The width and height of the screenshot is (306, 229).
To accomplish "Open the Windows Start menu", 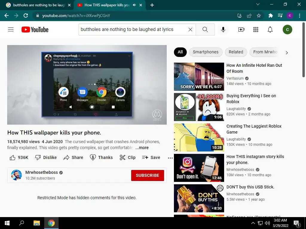I will tap(7, 223).
